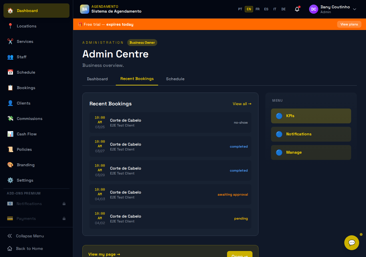
Task: Click the Clients person icon
Action: point(10,103)
